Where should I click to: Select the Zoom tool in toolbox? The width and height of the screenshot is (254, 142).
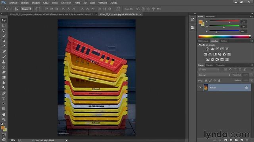click(4, 120)
